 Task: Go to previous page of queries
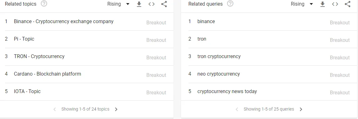coord(237,109)
